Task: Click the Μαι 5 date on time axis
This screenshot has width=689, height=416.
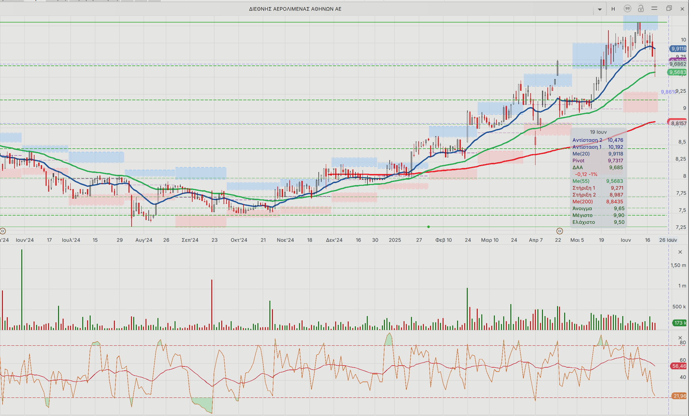Action: pyautogui.click(x=577, y=240)
